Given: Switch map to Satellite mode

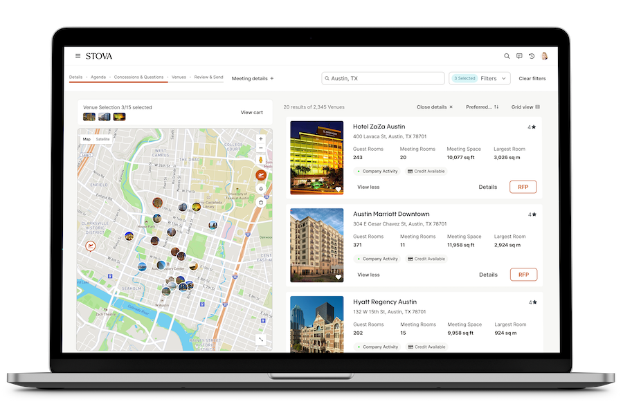Looking at the screenshot, I should tap(102, 139).
